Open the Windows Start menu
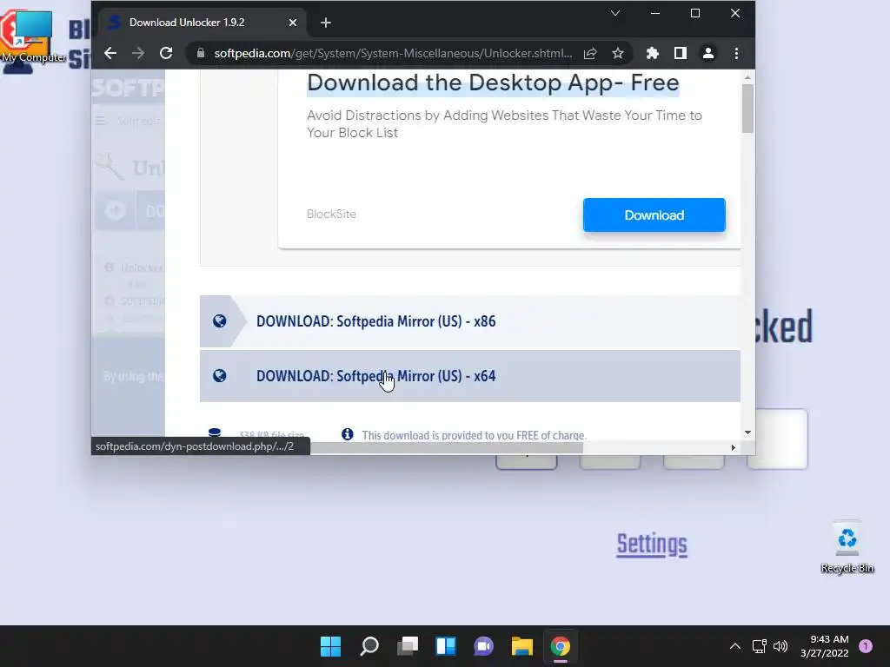Image resolution: width=890 pixels, height=667 pixels. pos(330,646)
